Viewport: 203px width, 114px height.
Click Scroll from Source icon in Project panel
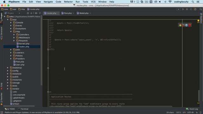point(28,13)
